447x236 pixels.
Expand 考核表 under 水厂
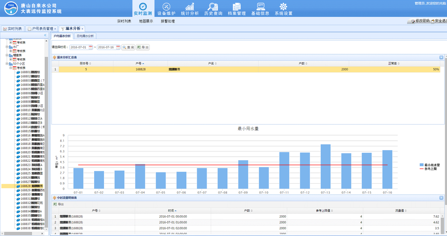10,51
